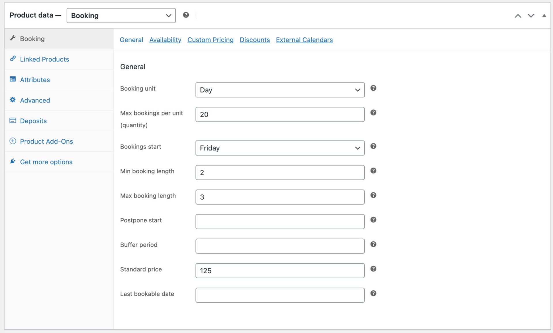Screen dimensions: 553x333
Task: Click help icon next to Product data dropdown
Action: coord(186,15)
